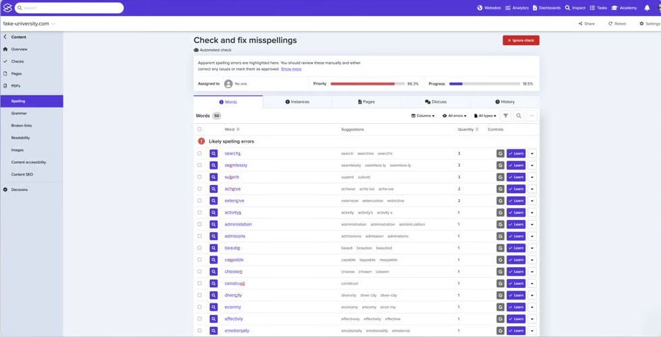Open Grammar in the sidebar

pos(19,114)
